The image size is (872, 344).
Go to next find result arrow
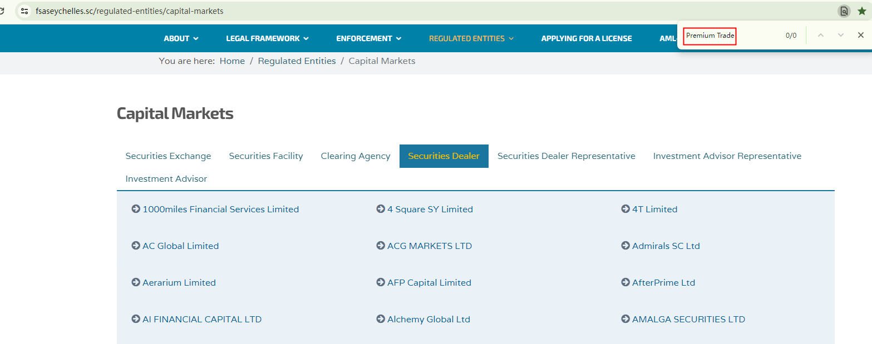click(840, 35)
